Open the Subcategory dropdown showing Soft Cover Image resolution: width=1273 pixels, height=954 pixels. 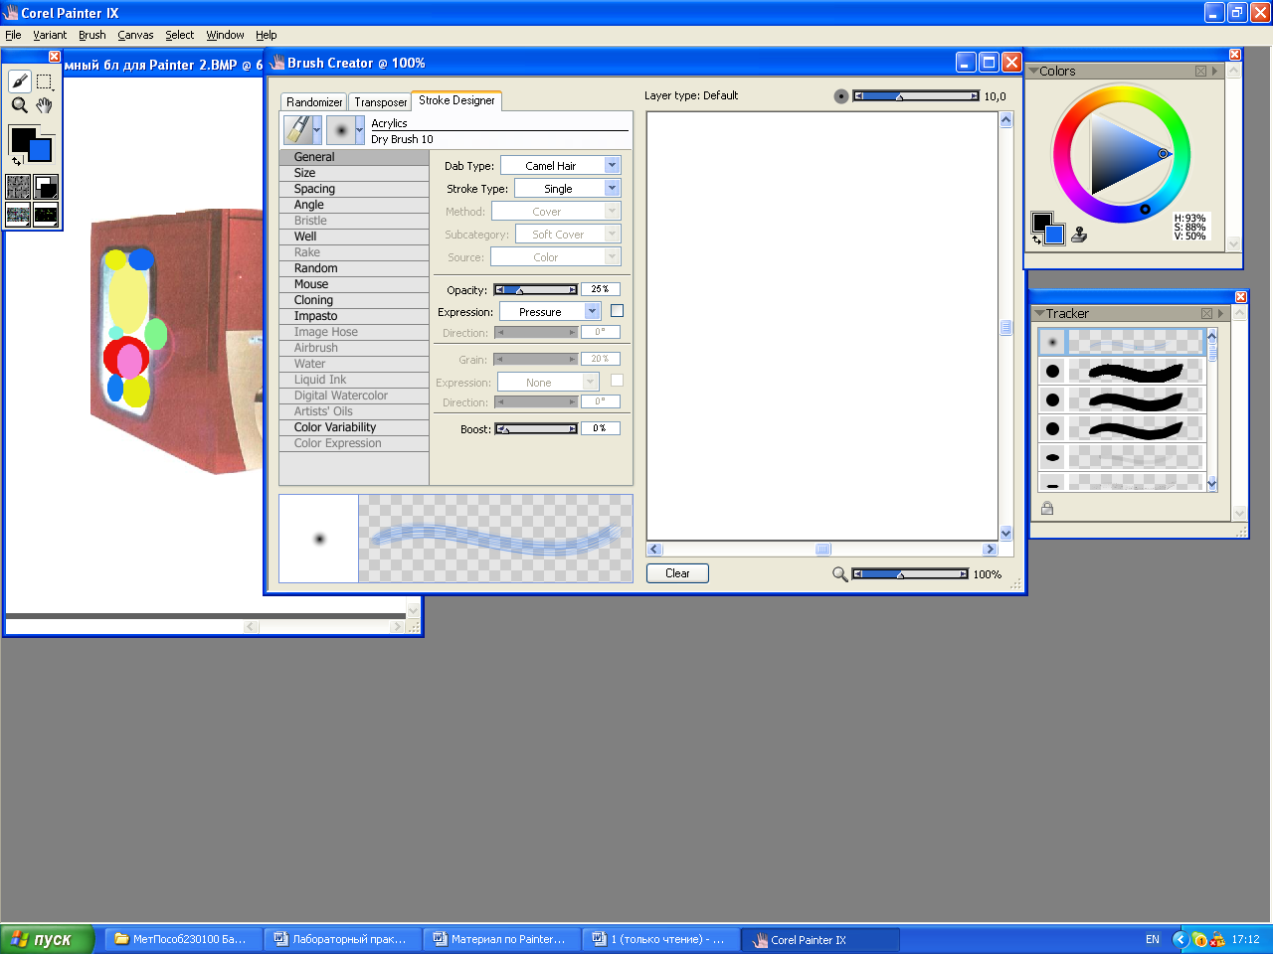pyautogui.click(x=568, y=234)
